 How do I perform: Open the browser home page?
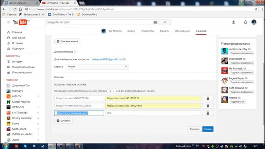point(20,9)
